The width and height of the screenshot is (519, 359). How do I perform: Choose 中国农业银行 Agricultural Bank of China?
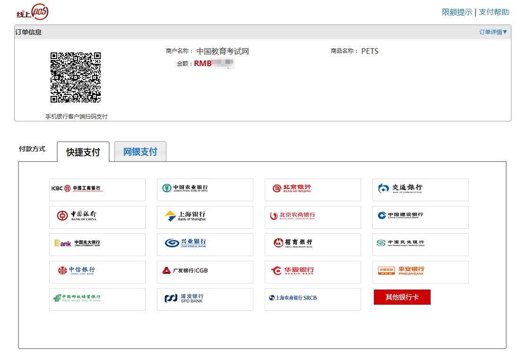coord(205,189)
